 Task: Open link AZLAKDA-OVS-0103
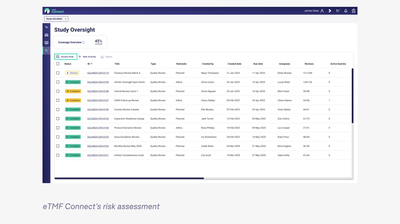[98, 137]
